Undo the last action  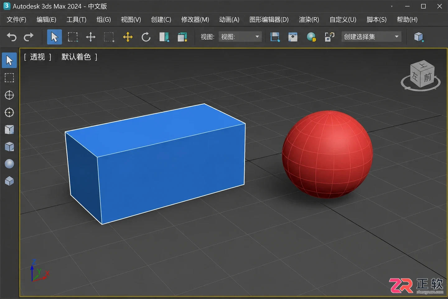click(12, 37)
